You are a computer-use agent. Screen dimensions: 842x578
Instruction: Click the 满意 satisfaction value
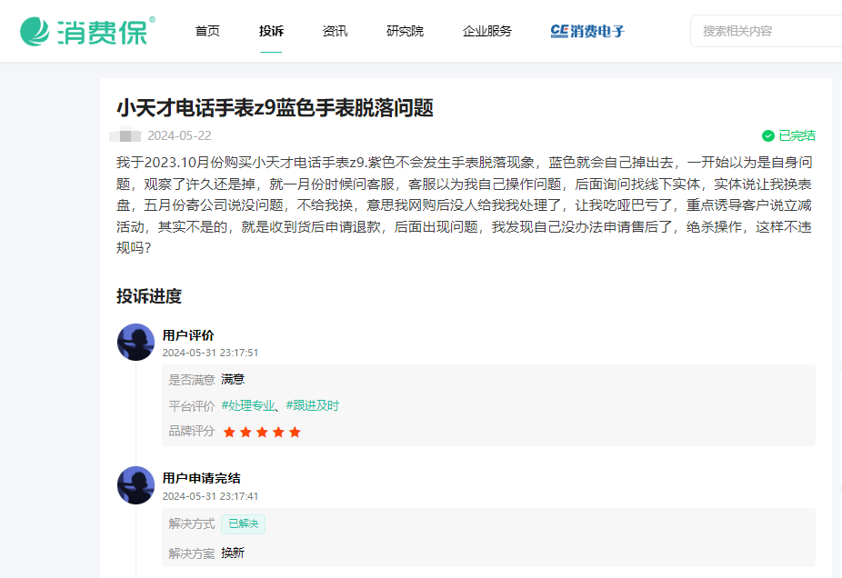tap(233, 380)
